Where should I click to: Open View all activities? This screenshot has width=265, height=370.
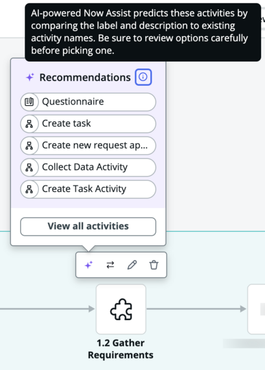pos(88,227)
